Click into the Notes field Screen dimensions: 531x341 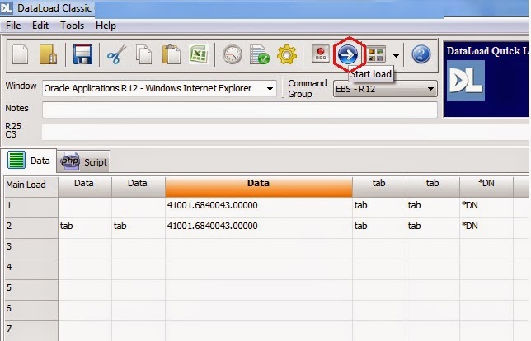coord(240,110)
